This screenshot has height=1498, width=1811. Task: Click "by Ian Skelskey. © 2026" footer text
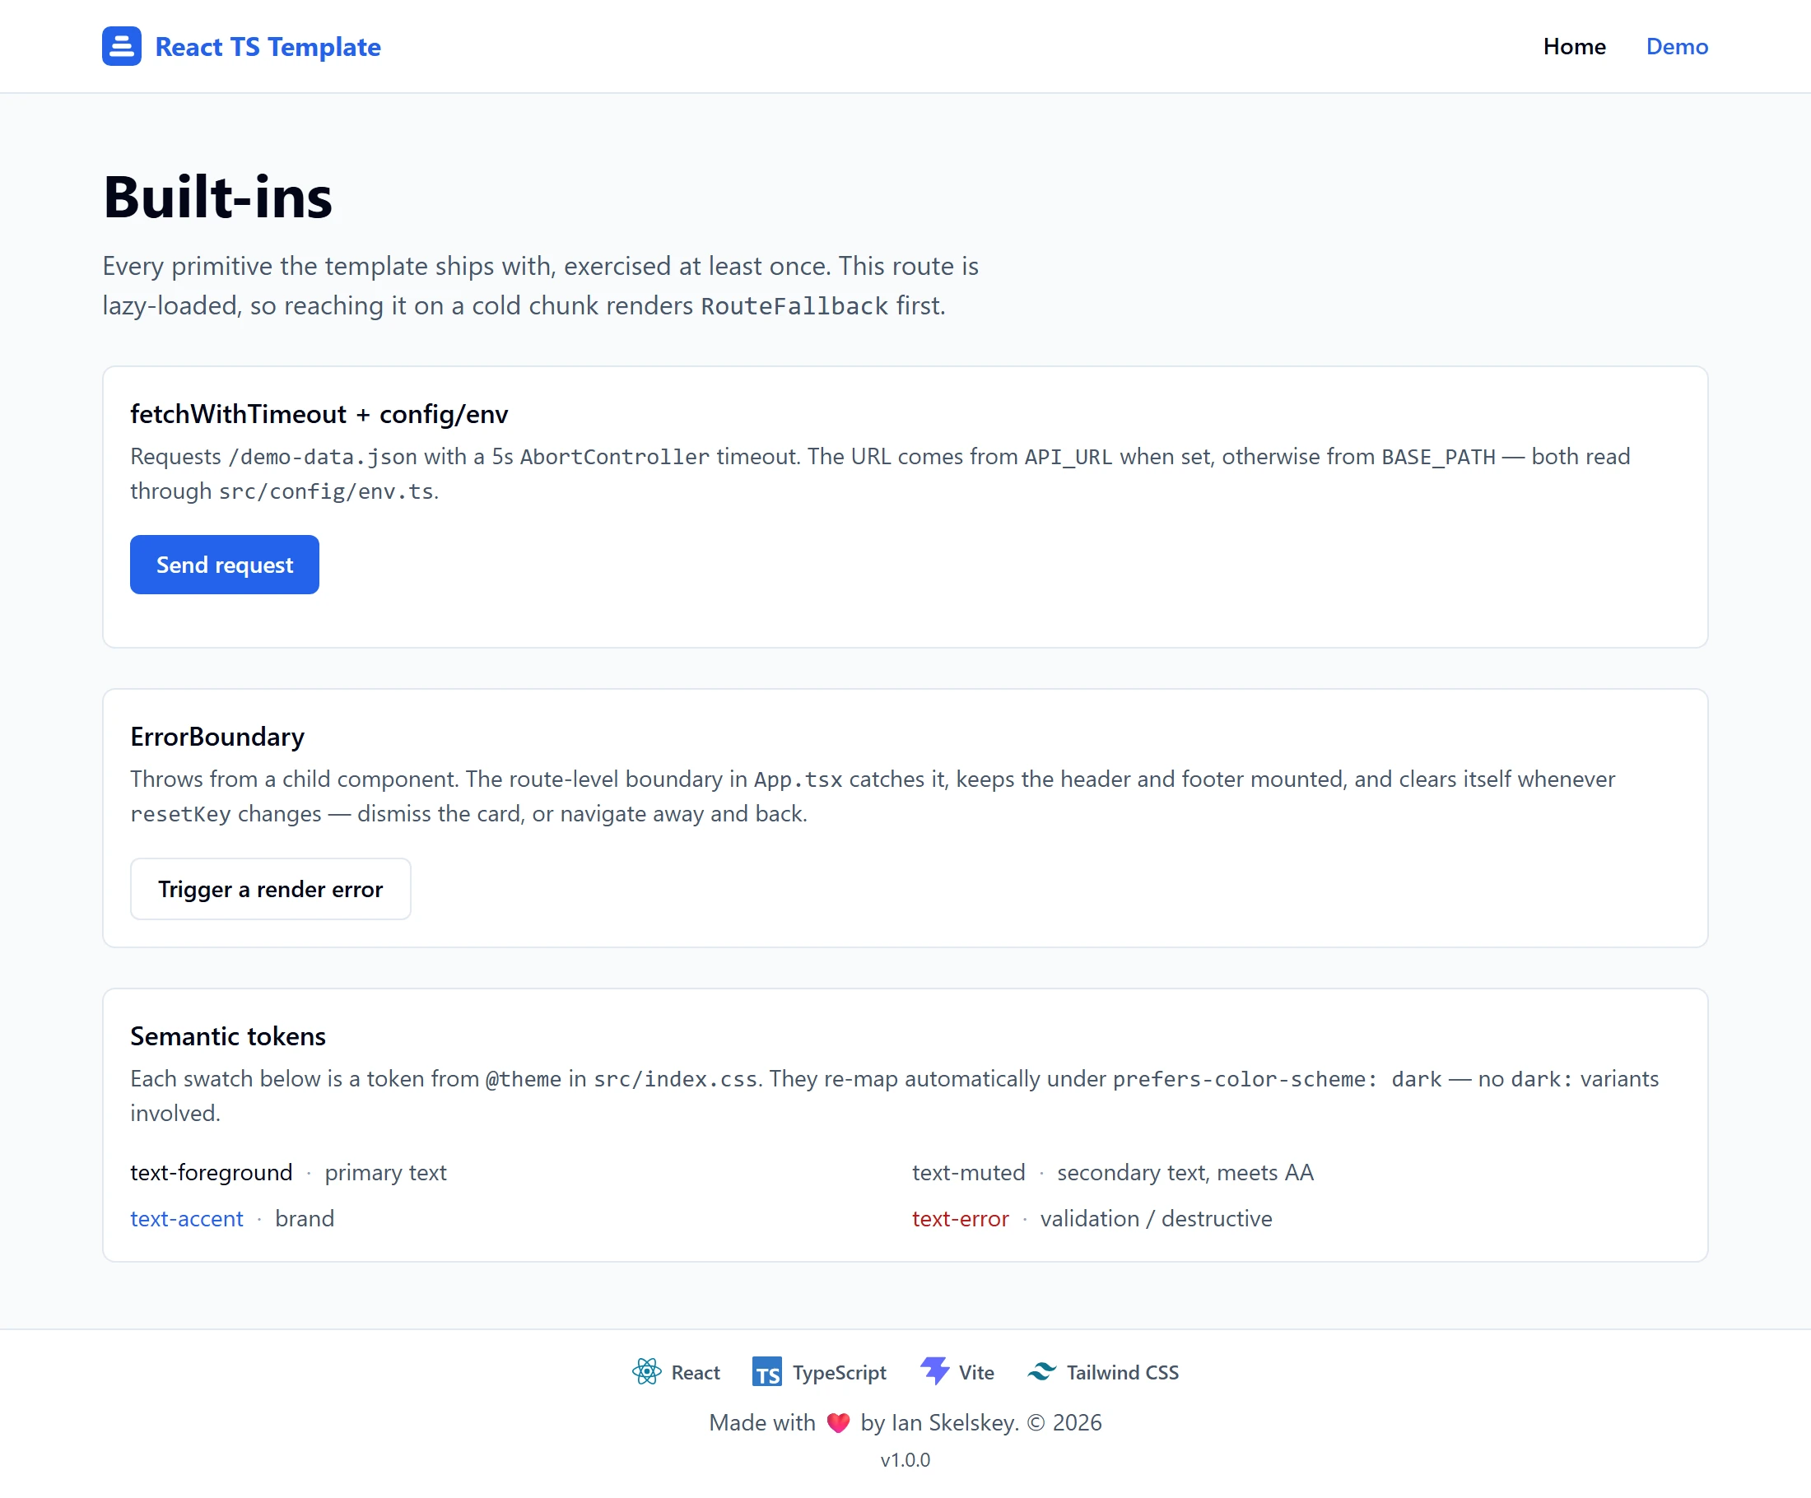click(x=981, y=1423)
